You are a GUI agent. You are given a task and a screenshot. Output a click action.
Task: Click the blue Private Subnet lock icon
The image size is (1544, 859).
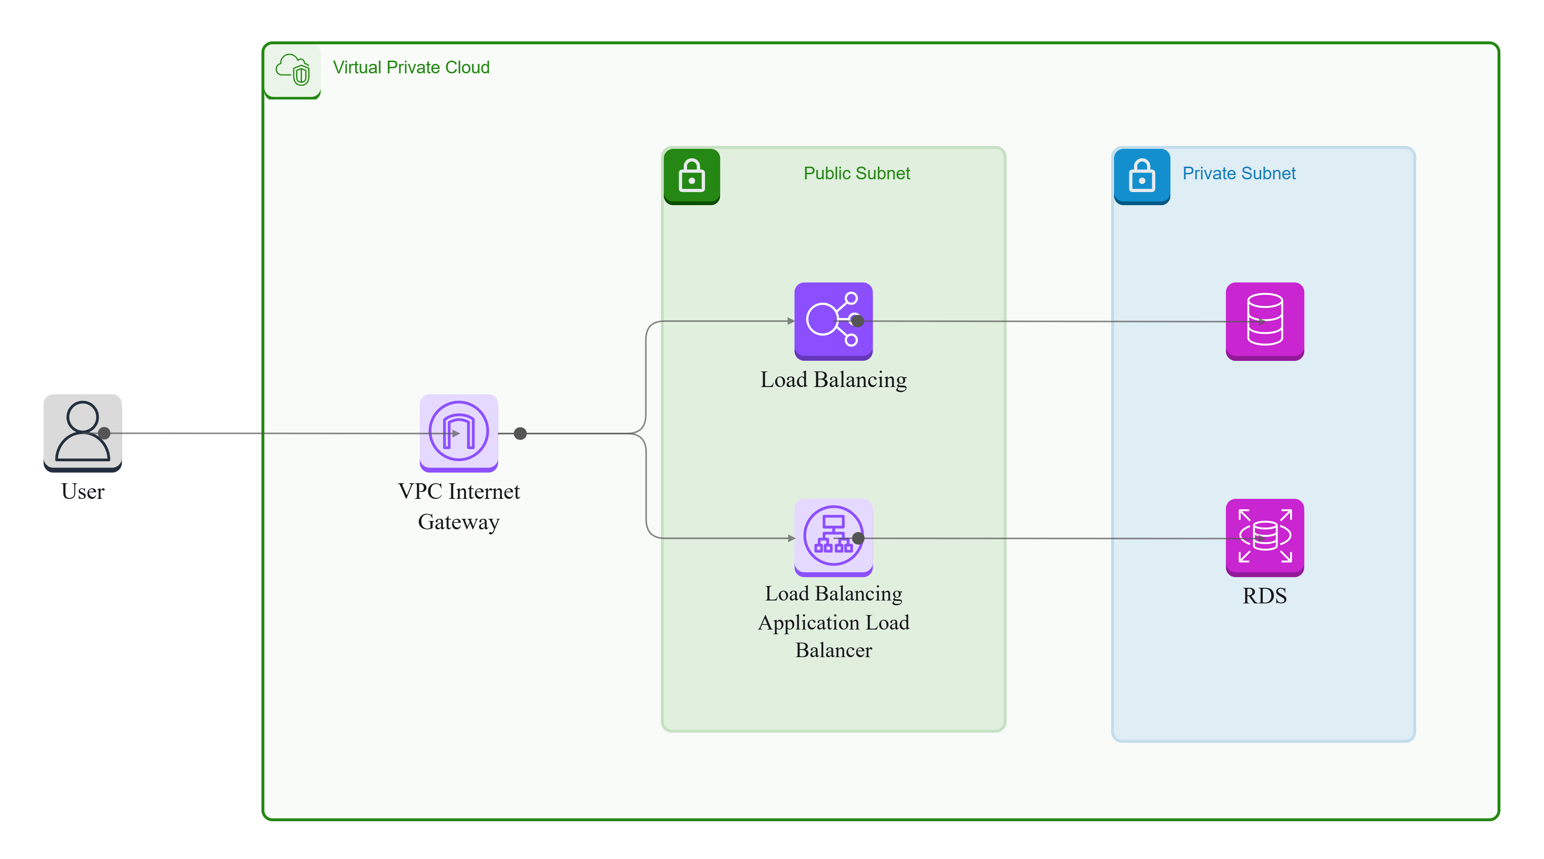pos(1142,176)
